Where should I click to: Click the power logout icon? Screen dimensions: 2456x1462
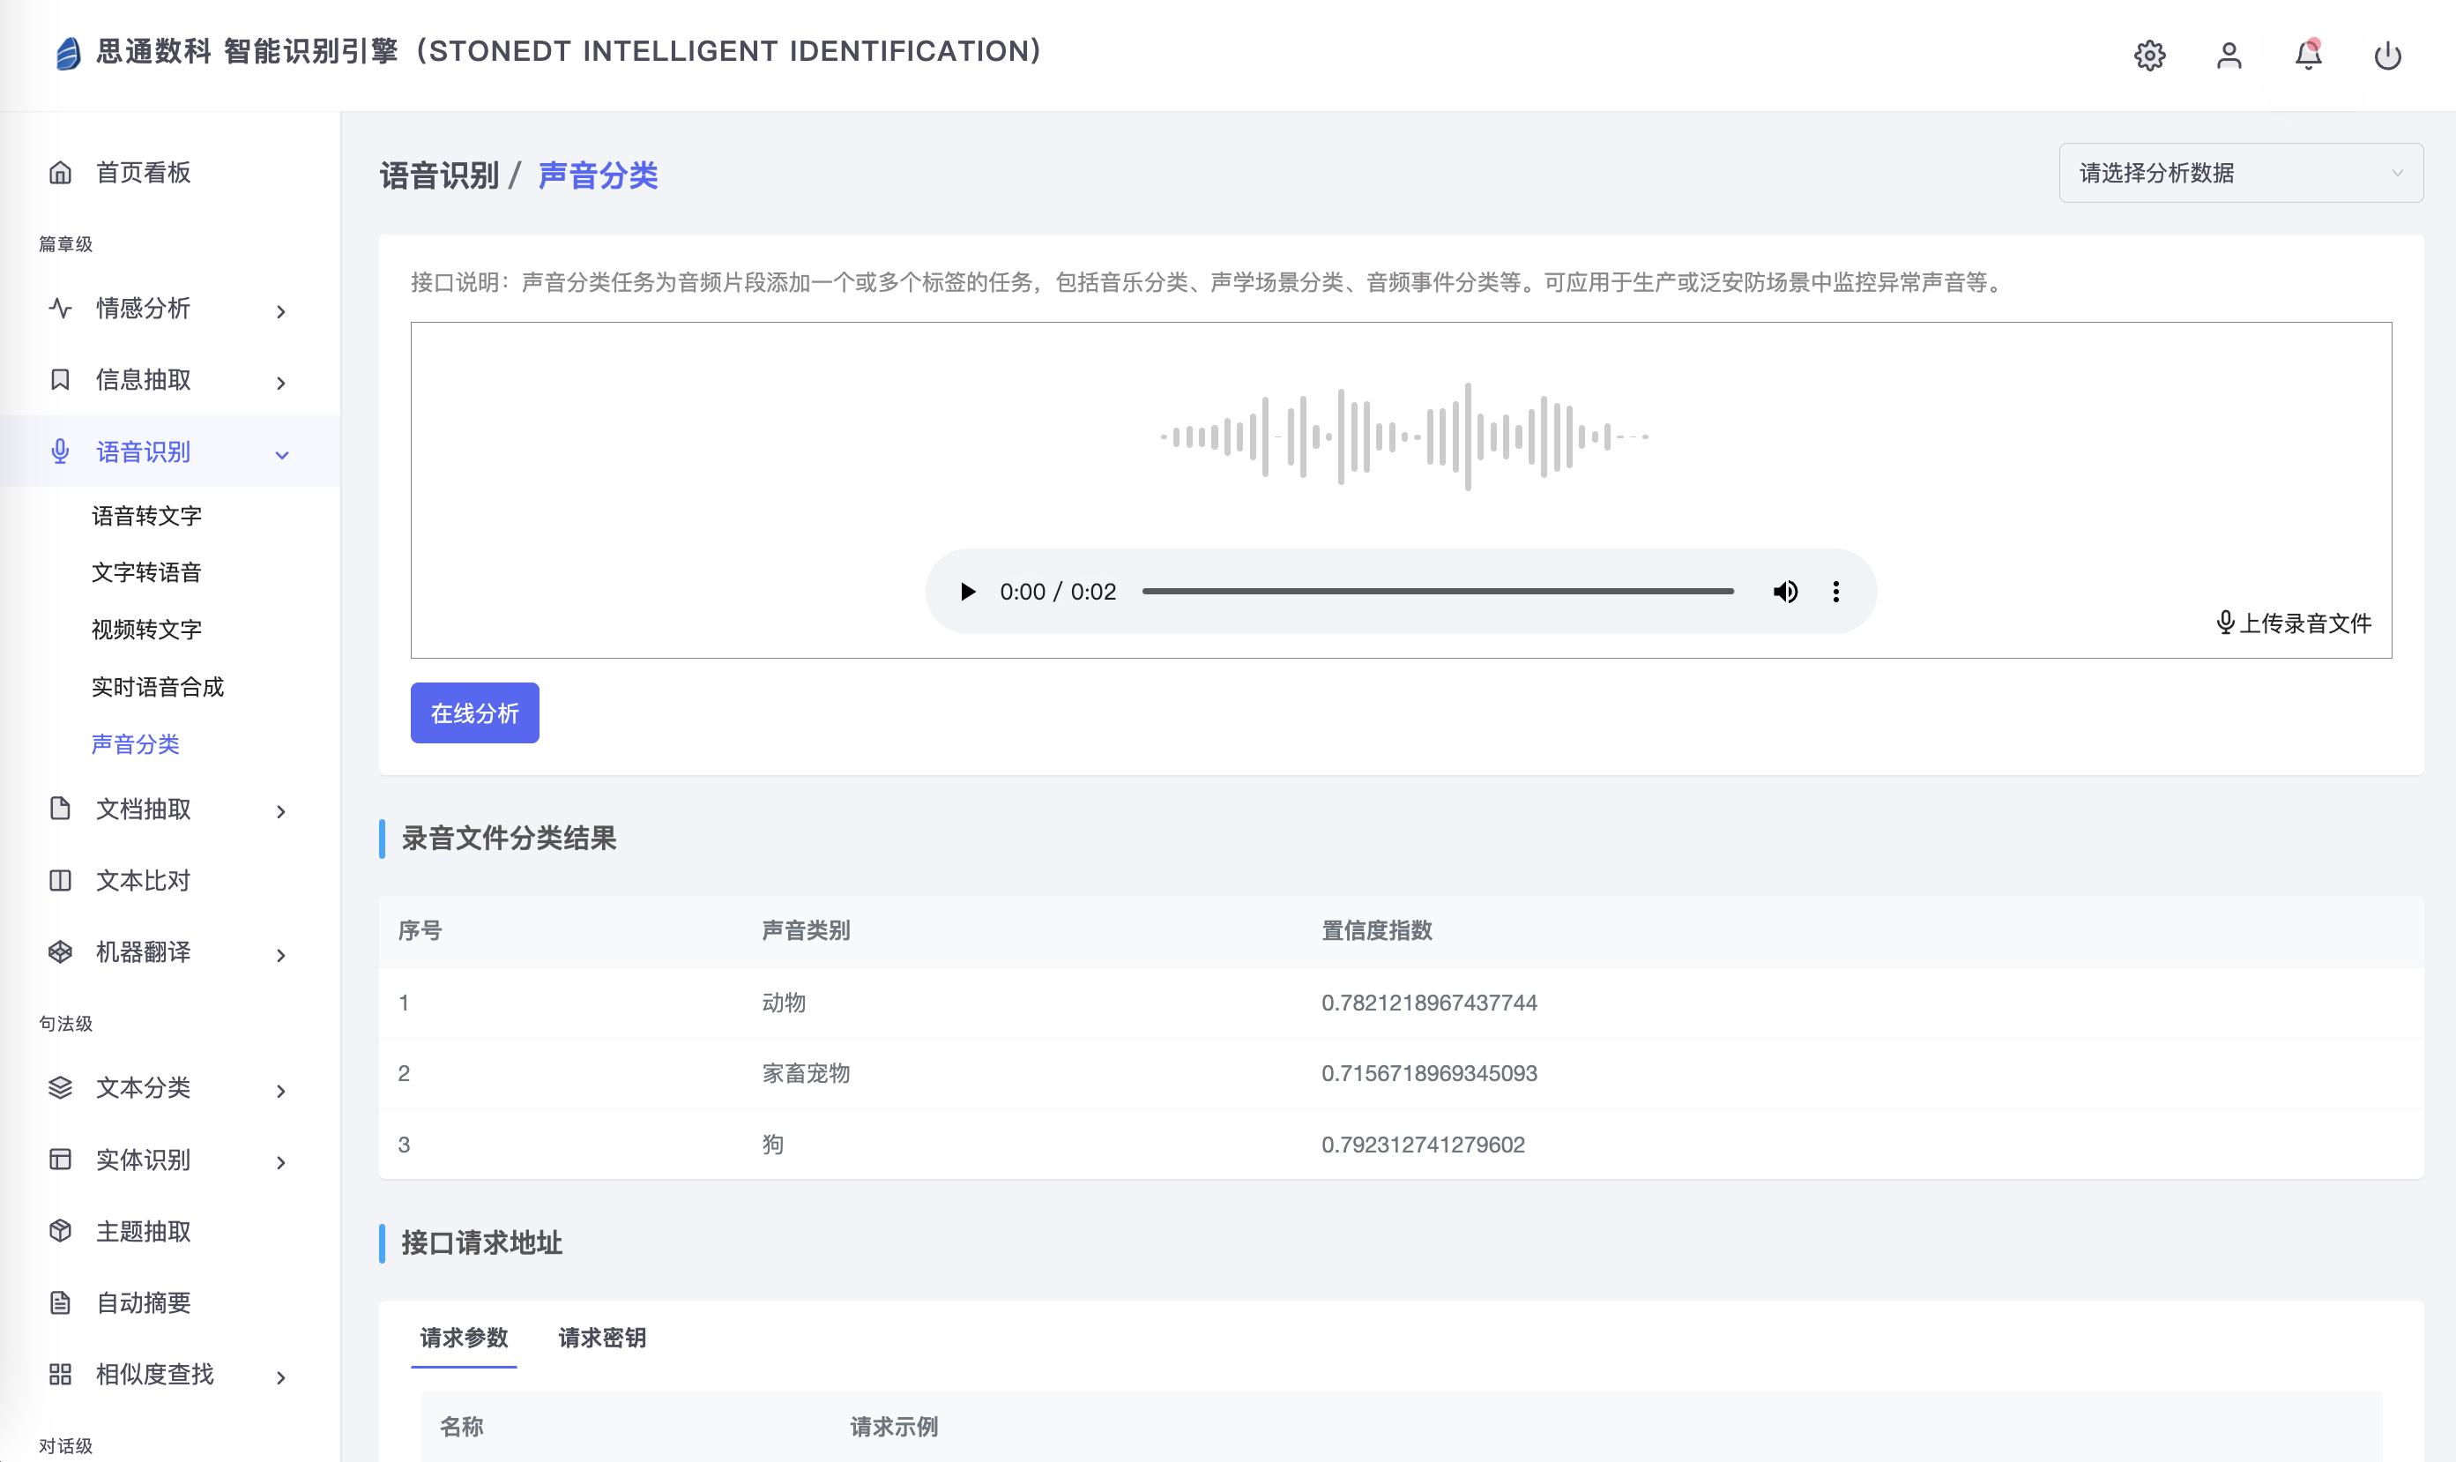[2387, 56]
